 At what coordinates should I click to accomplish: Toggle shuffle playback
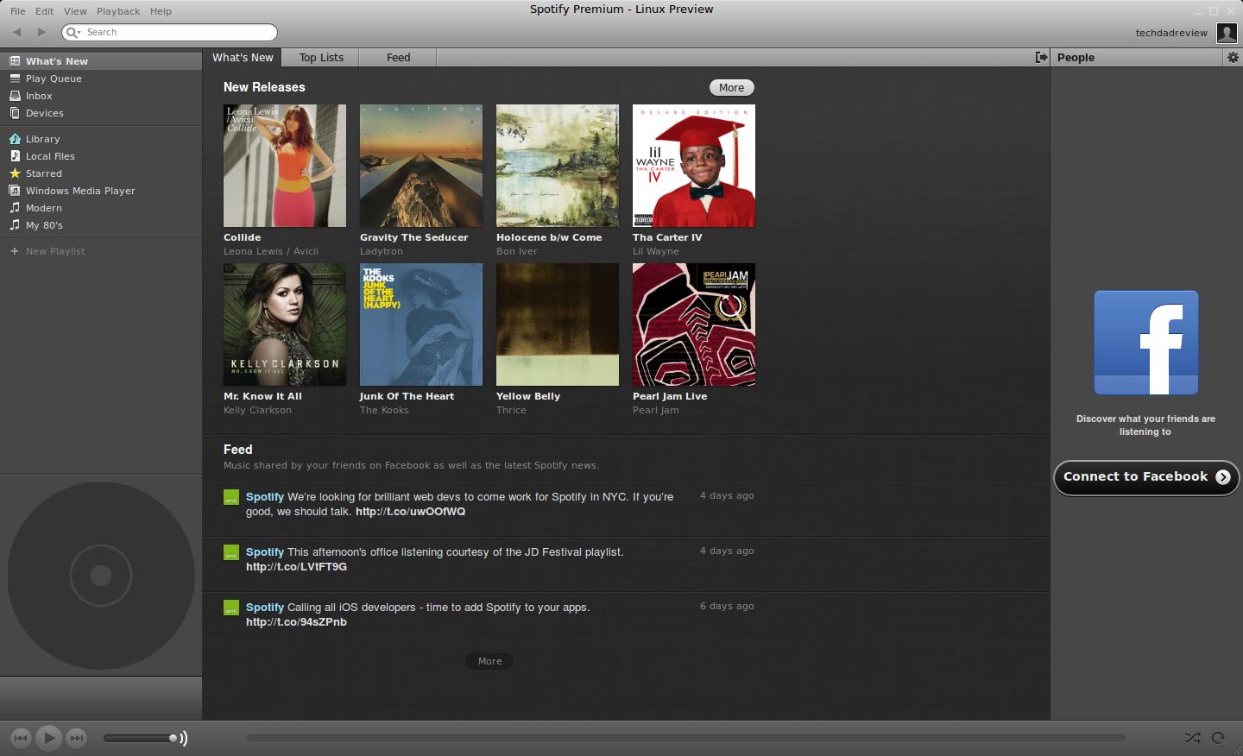tap(1192, 738)
